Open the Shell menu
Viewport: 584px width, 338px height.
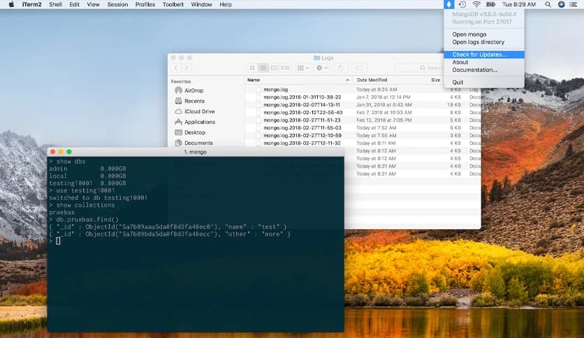pos(55,4)
